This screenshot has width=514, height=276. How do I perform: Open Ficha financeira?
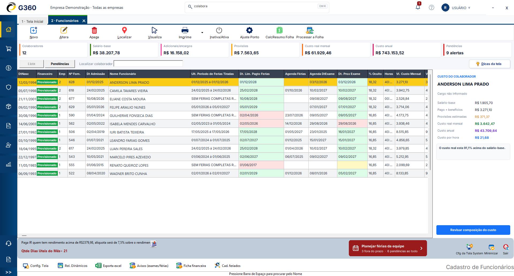[x=191, y=266]
